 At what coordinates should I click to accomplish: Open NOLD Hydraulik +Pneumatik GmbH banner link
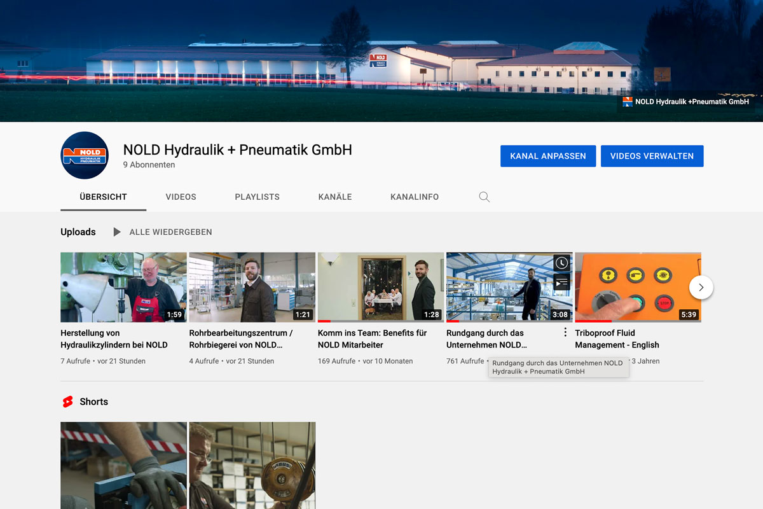click(692, 102)
